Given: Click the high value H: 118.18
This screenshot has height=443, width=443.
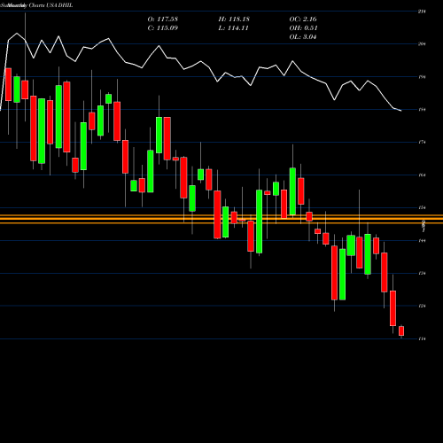Looking at the screenshot, I should (234, 19).
